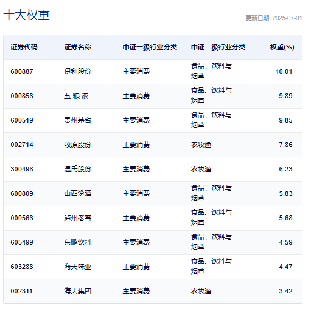Viewport: 311px width, 313px height.
Task: Click weight value 9.89
Action: coord(285,96)
